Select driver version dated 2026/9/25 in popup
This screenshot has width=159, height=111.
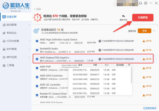tap(100, 70)
